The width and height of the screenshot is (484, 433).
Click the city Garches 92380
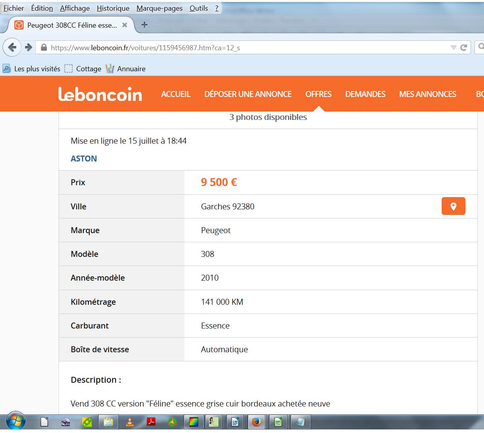click(x=228, y=207)
